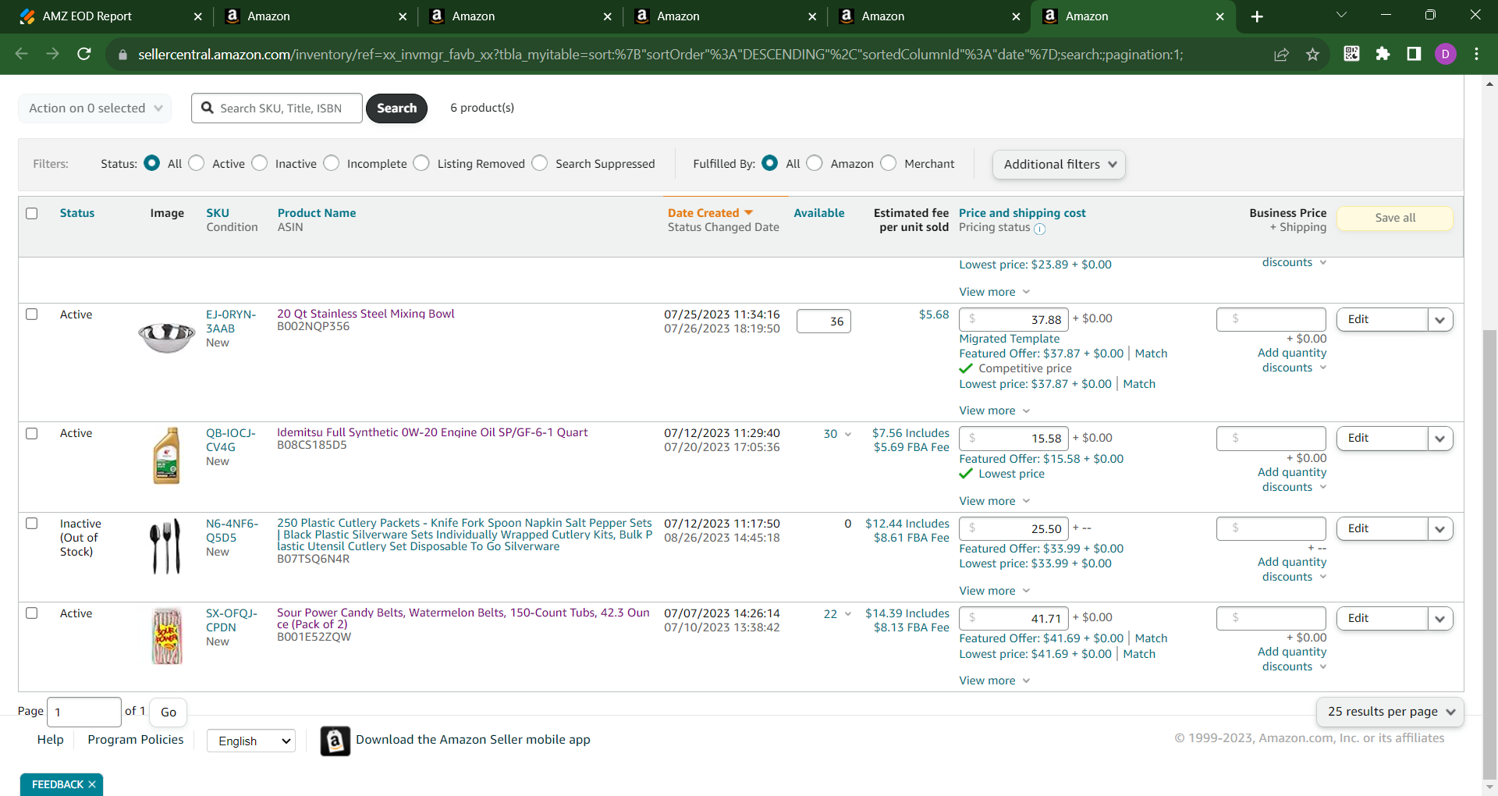Click Match next to Mixing Bowl Featured Offer
The width and height of the screenshot is (1498, 796).
coord(1151,354)
